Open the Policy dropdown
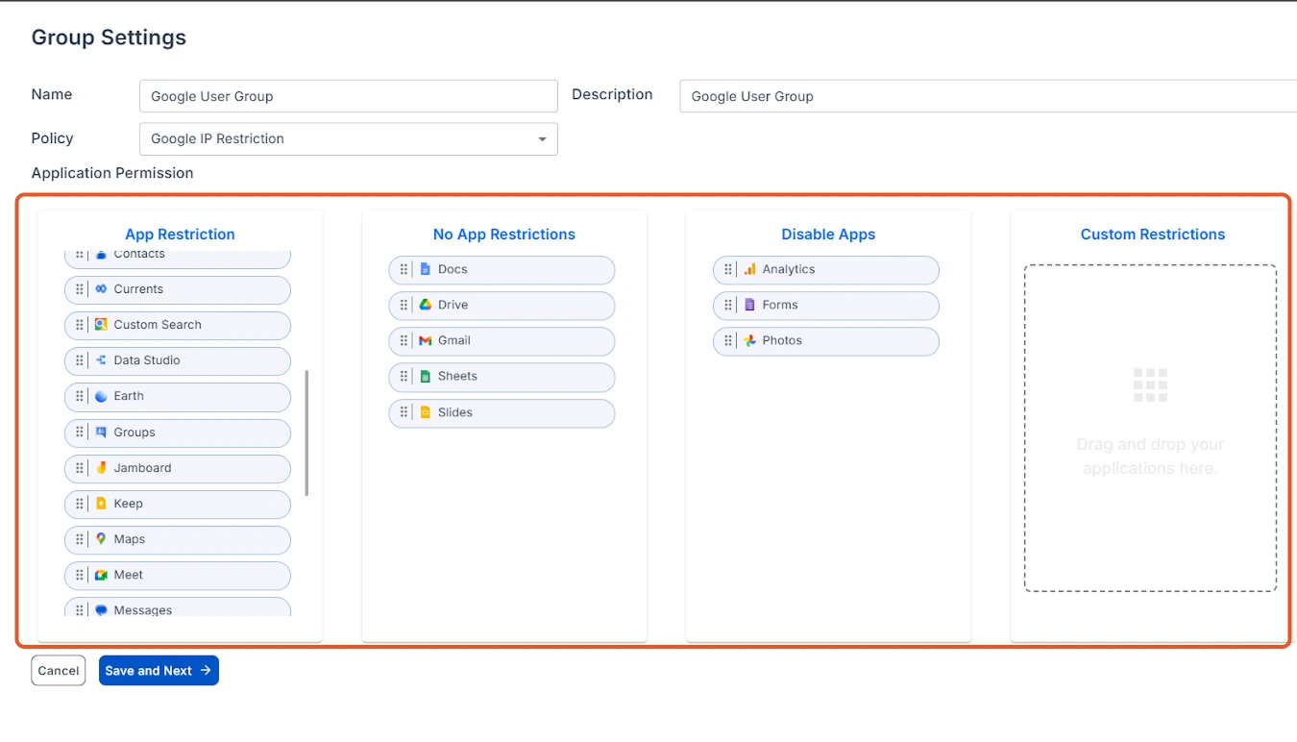This screenshot has width=1297, height=742. click(349, 138)
